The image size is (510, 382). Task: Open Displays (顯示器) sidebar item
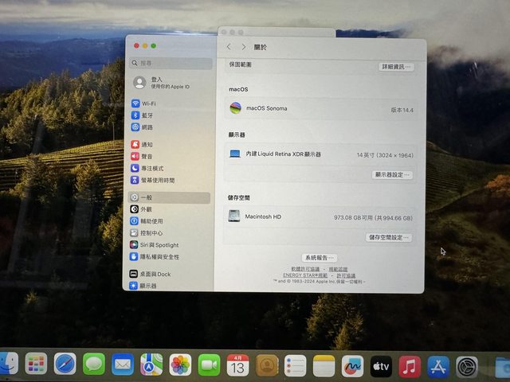coord(143,286)
